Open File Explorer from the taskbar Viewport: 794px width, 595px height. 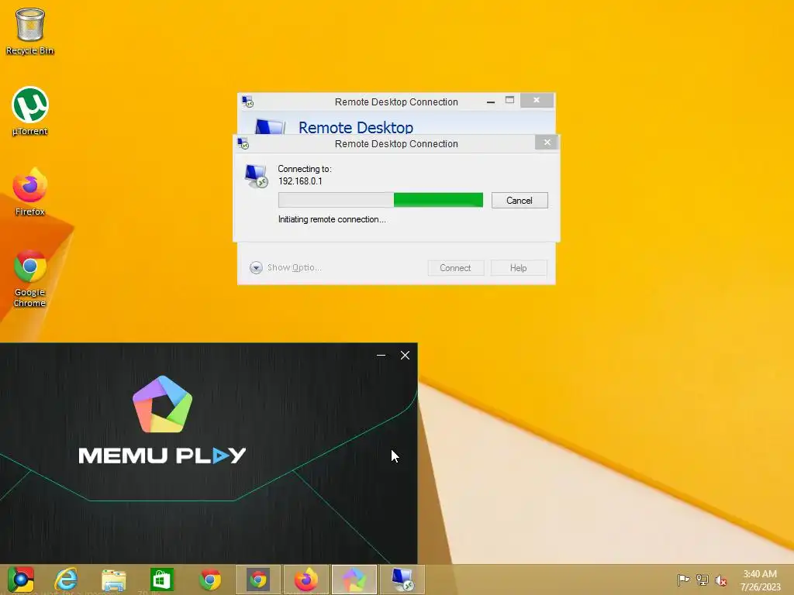click(113, 580)
